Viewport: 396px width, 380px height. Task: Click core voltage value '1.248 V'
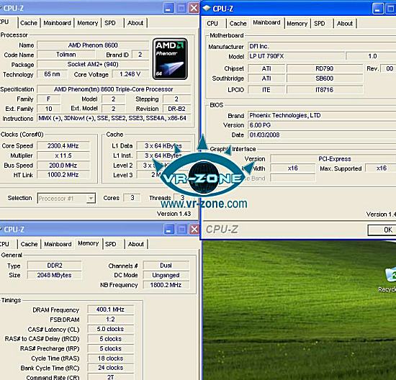click(x=130, y=74)
